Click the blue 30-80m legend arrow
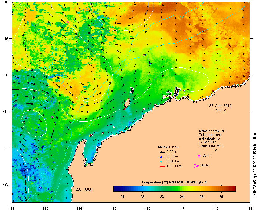Image resolution: width=259 pixels, height=210 pixels. (162, 157)
